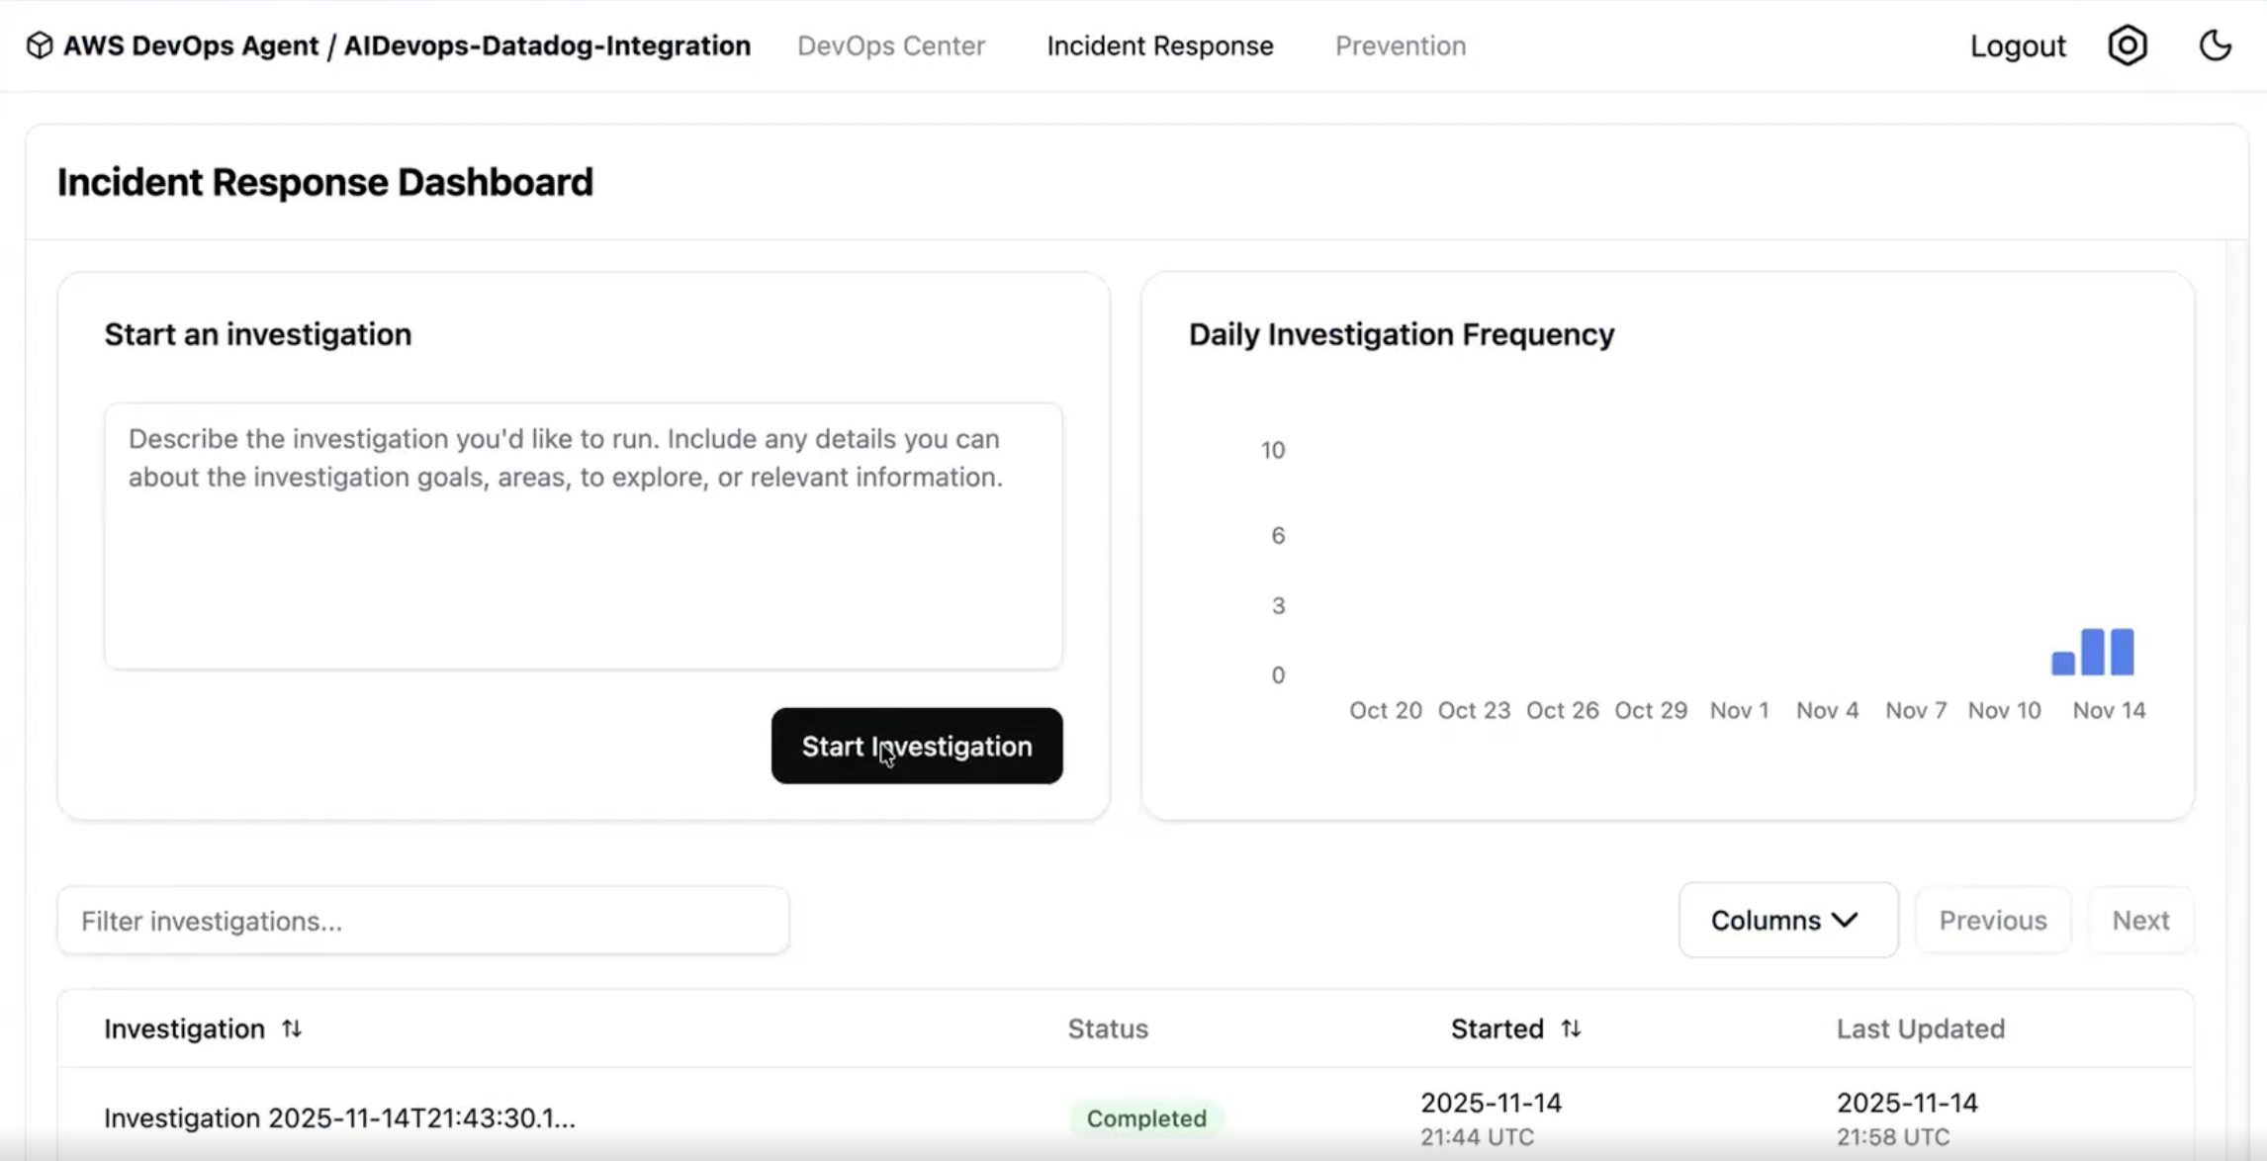Click the AWS DevOps Agent cube logo icon
2267x1161 pixels.
40,45
